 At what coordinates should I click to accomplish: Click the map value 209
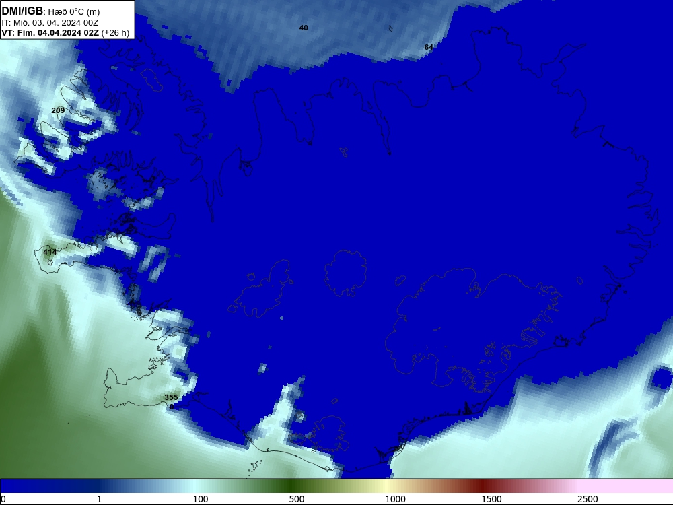pyautogui.click(x=58, y=110)
